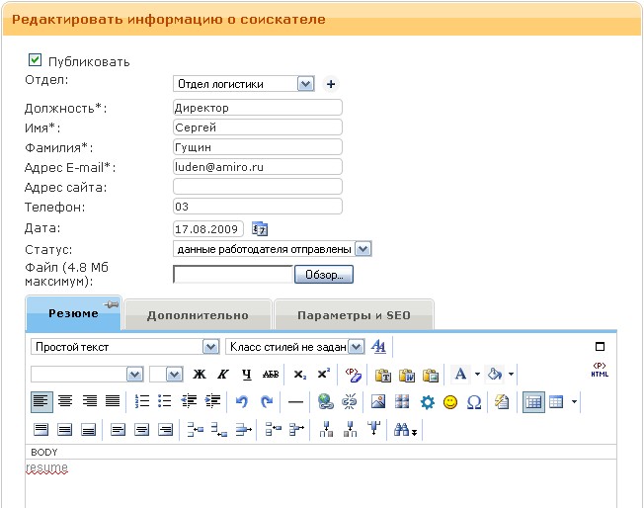Add new department with plus button
Image resolution: width=644 pixels, height=508 pixels.
pyautogui.click(x=331, y=84)
